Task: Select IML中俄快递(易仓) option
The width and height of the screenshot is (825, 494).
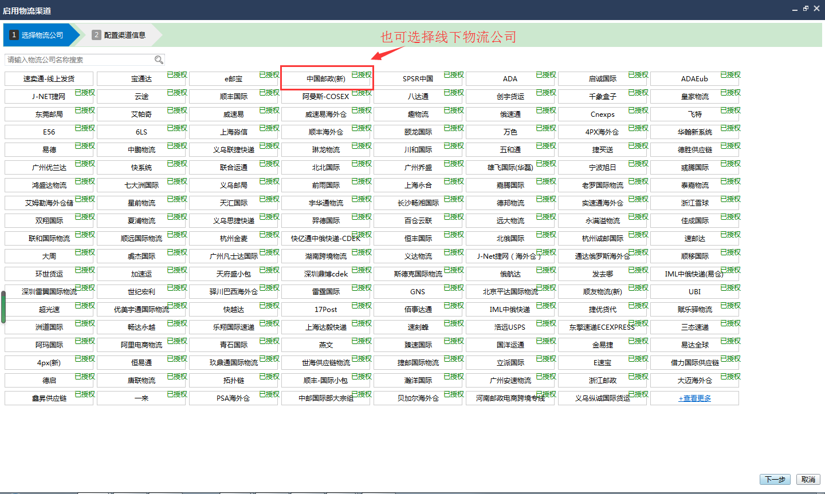Action: (x=695, y=274)
